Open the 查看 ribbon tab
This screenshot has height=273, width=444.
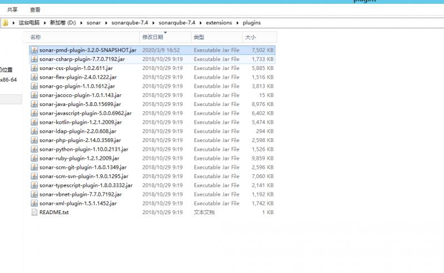click(x=35, y=9)
